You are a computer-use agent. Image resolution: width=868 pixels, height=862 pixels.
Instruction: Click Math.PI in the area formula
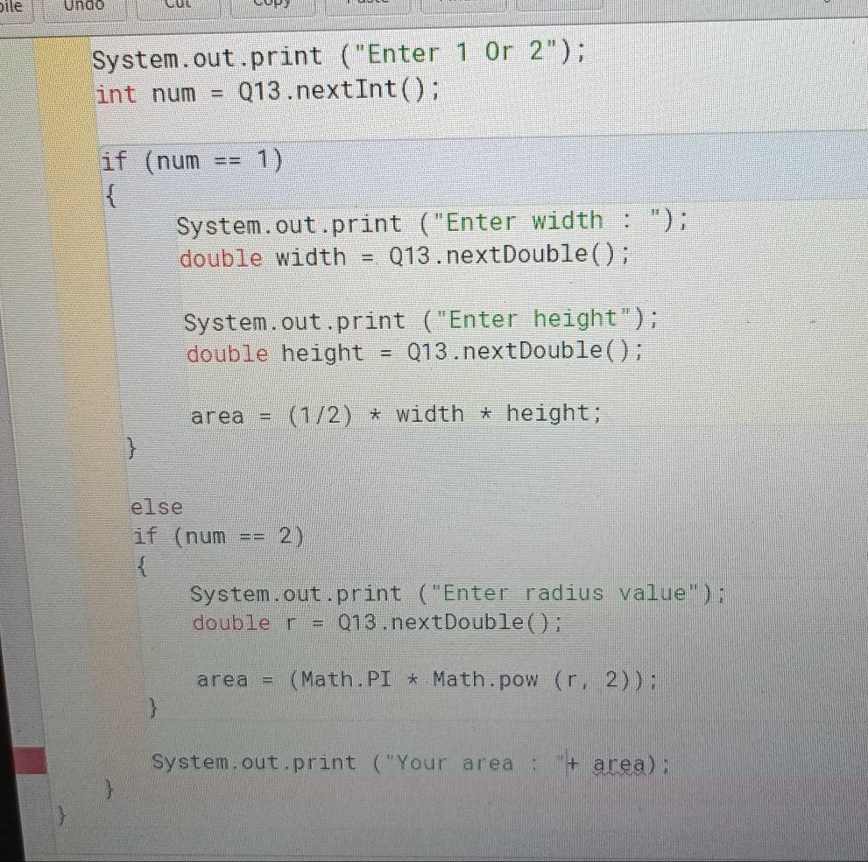tap(341, 679)
